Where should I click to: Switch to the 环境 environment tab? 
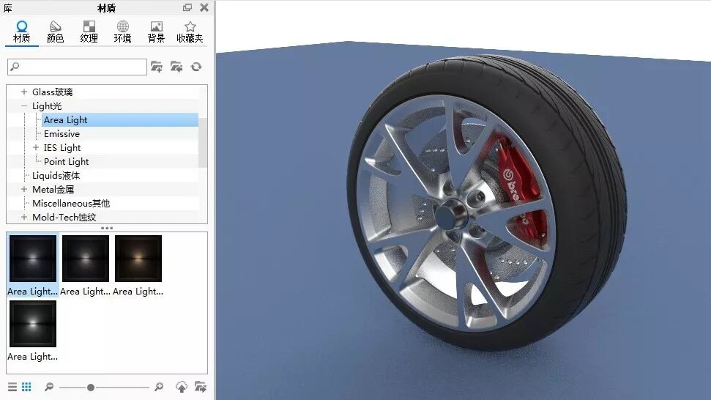tap(122, 32)
